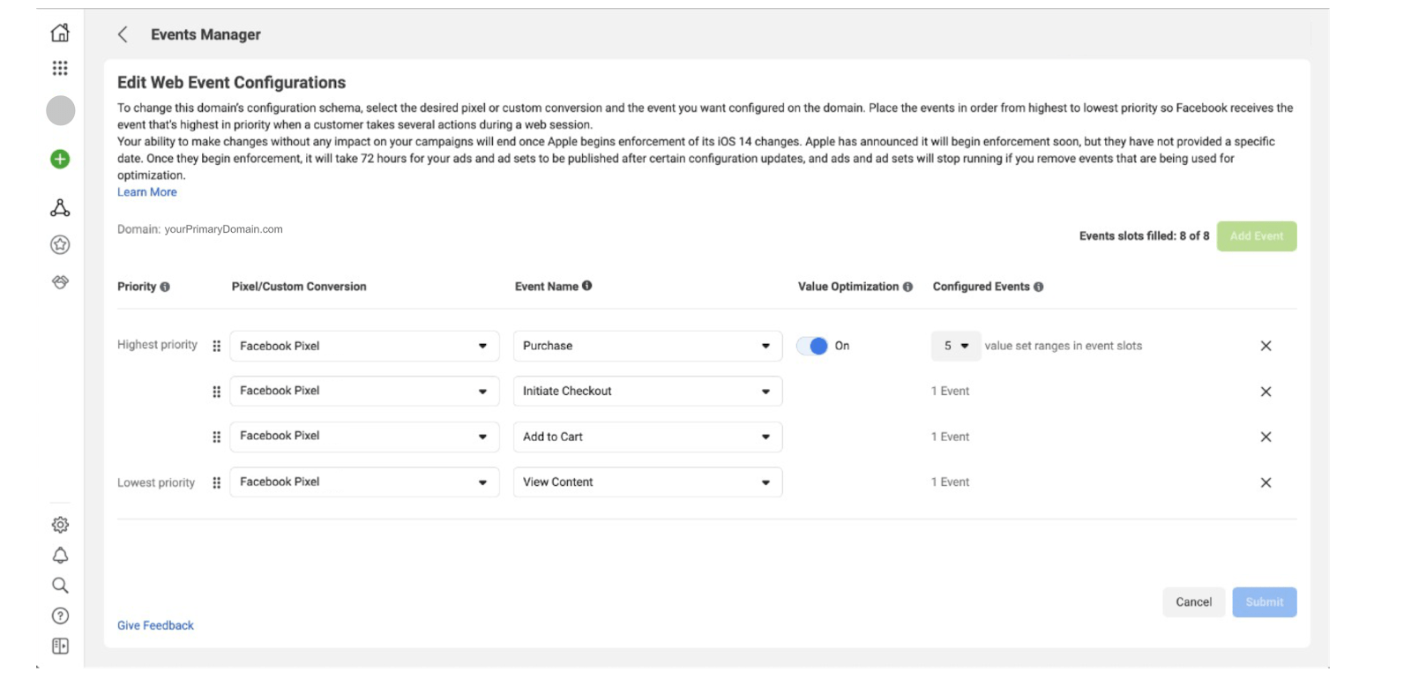Click the Event Name info icon
This screenshot has height=687, width=1411.
(x=587, y=286)
